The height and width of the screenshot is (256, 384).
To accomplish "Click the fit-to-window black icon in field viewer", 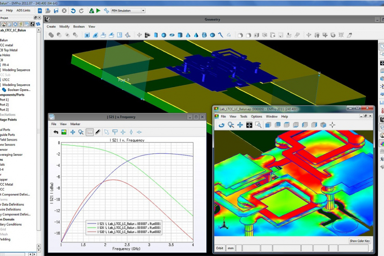I will coord(249,125).
